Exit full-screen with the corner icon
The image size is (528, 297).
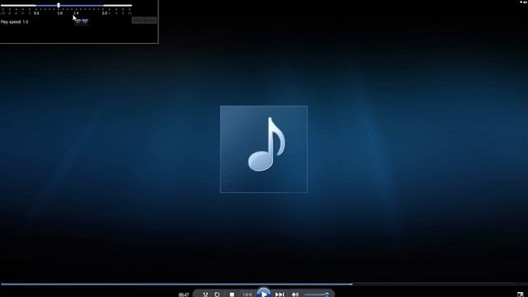point(521,295)
